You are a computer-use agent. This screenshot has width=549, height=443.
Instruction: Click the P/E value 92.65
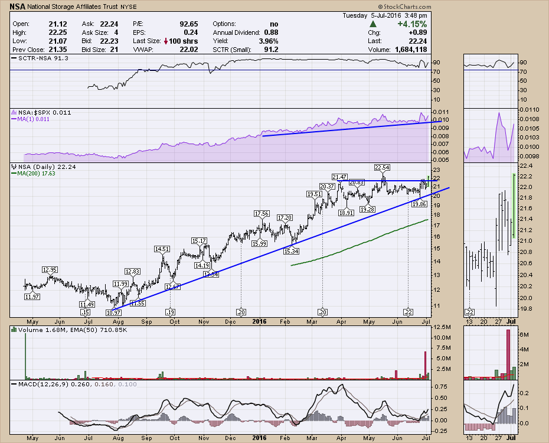189,24
